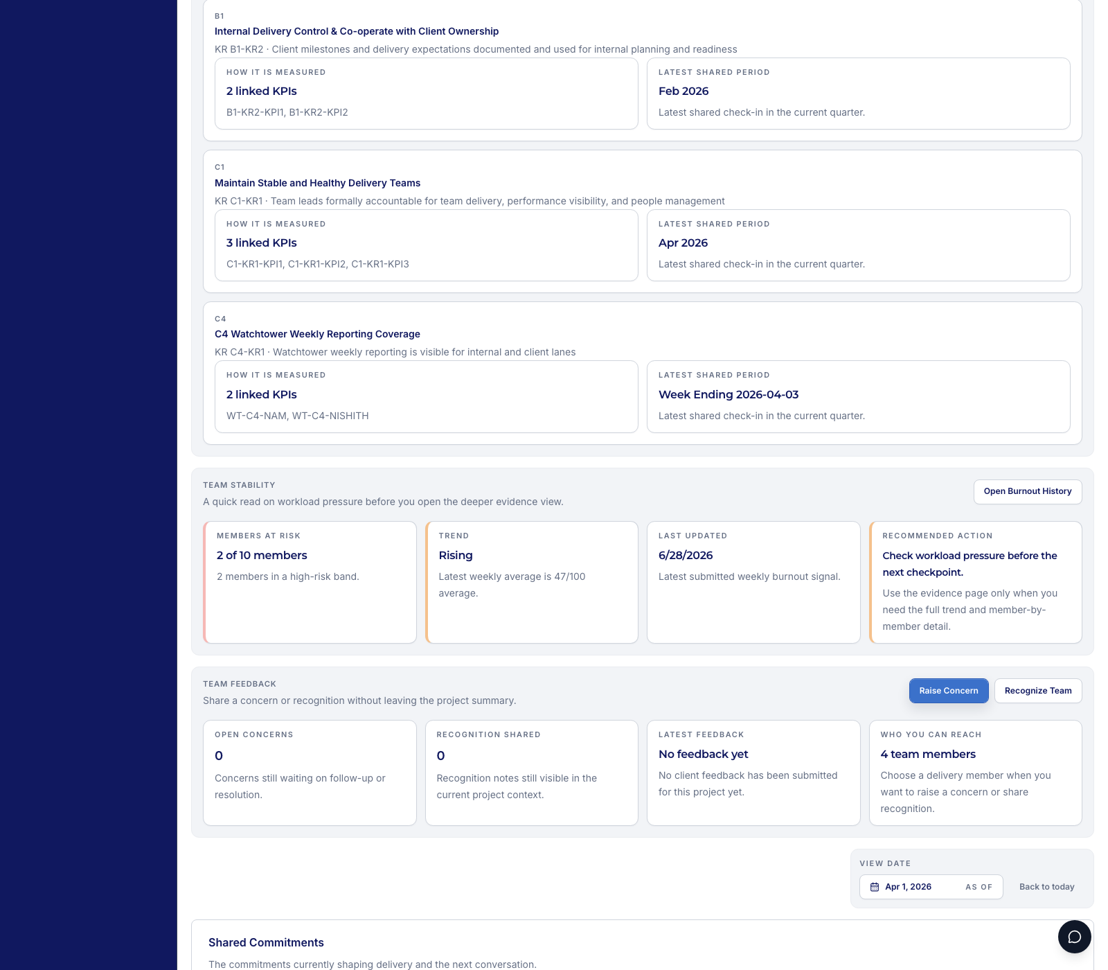Click the calendar icon in View Date

[875, 887]
